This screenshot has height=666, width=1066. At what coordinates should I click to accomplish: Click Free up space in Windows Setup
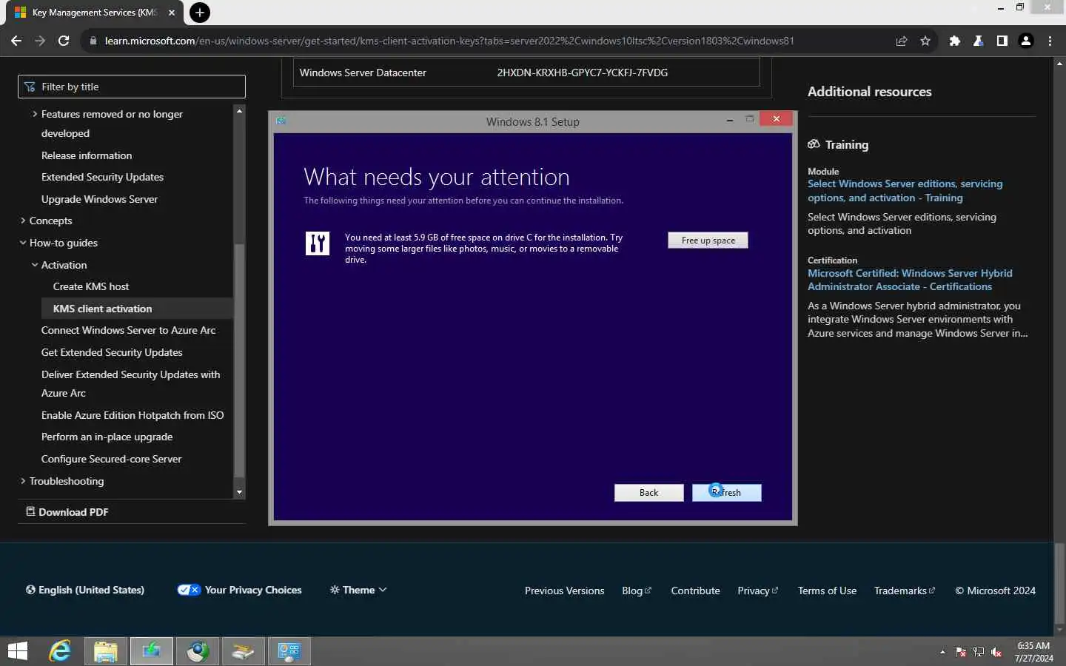point(708,240)
